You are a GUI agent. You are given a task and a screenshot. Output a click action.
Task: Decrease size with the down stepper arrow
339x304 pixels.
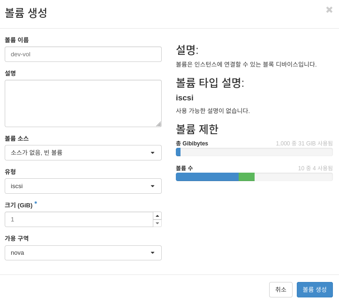157,223
